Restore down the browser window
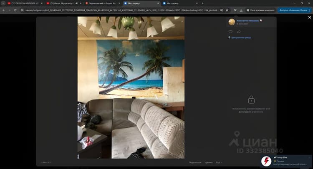Viewport: 313px width, 169px height. click(302, 3)
